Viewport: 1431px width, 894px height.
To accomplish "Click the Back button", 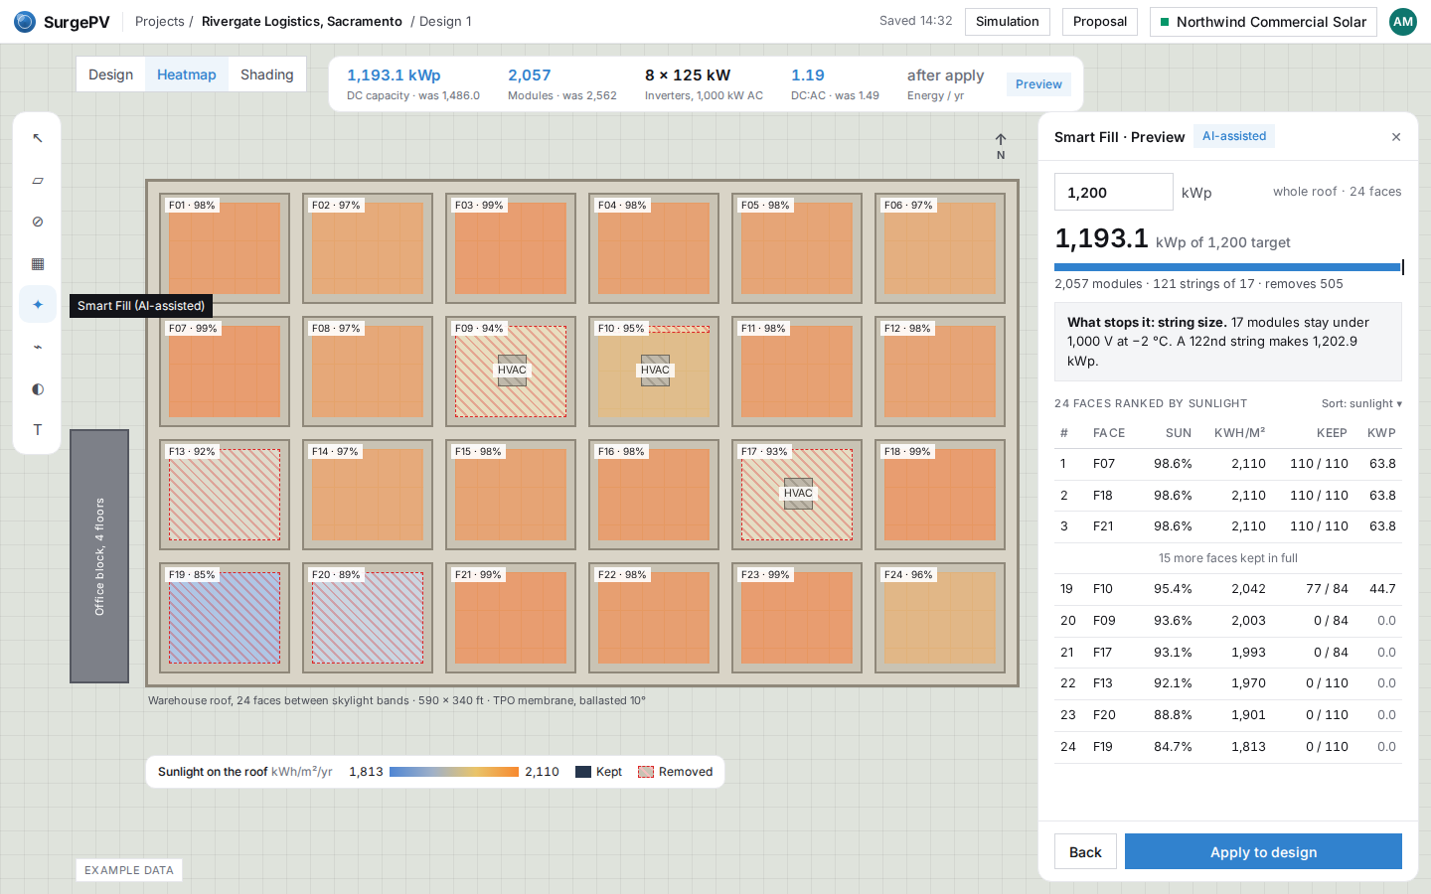I will [1085, 852].
